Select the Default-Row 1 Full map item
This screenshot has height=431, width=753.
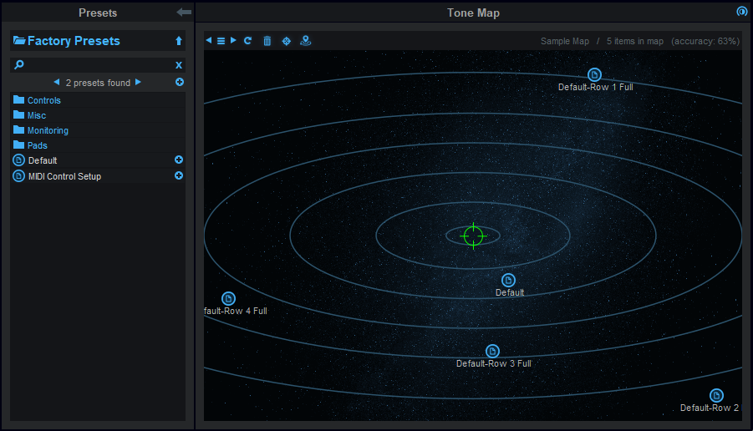point(594,75)
